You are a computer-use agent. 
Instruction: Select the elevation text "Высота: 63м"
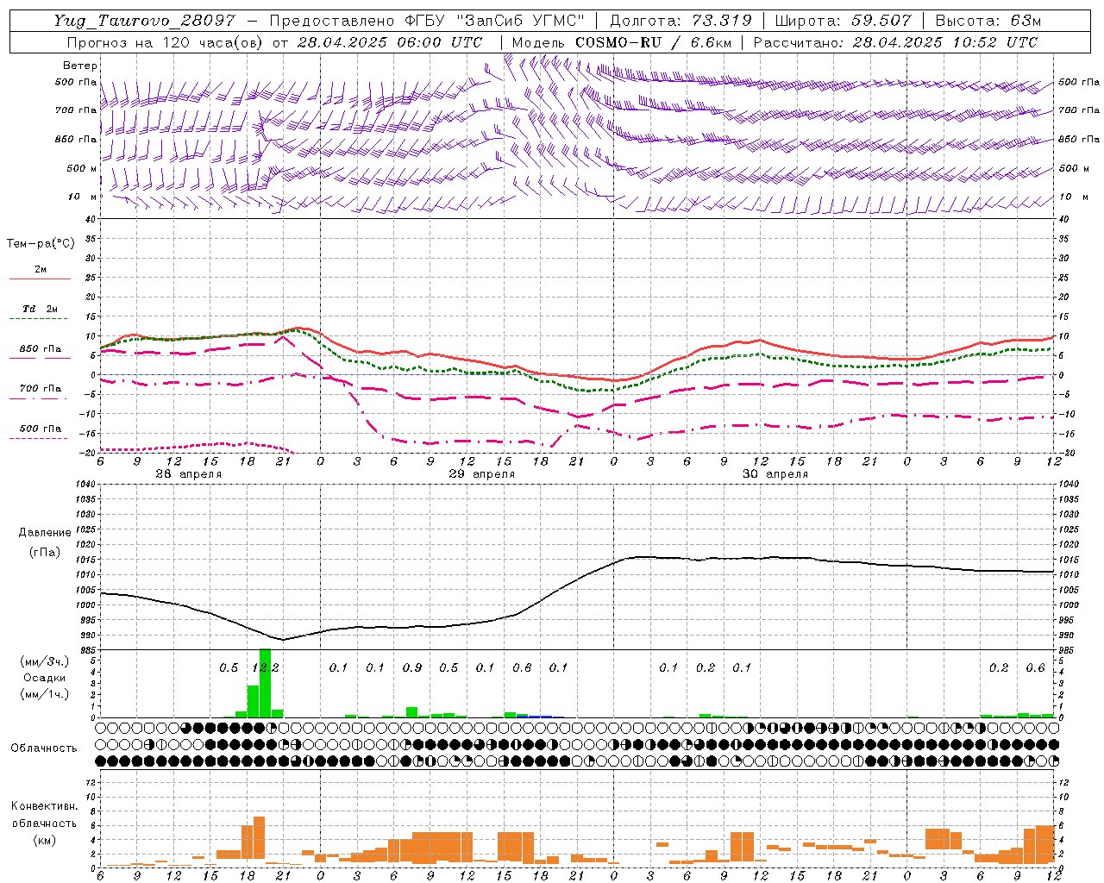click(x=987, y=21)
